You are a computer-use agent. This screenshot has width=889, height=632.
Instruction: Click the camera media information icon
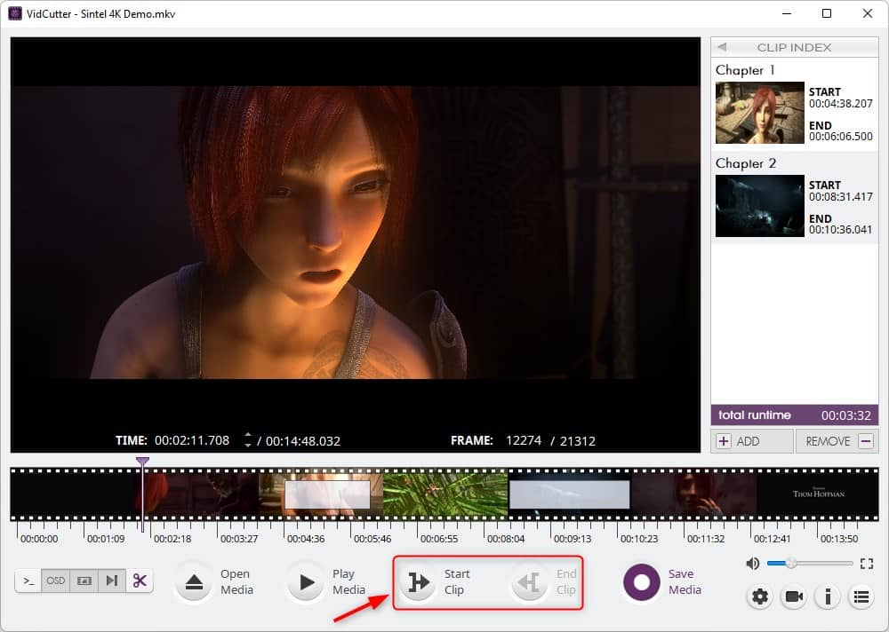coord(794,596)
